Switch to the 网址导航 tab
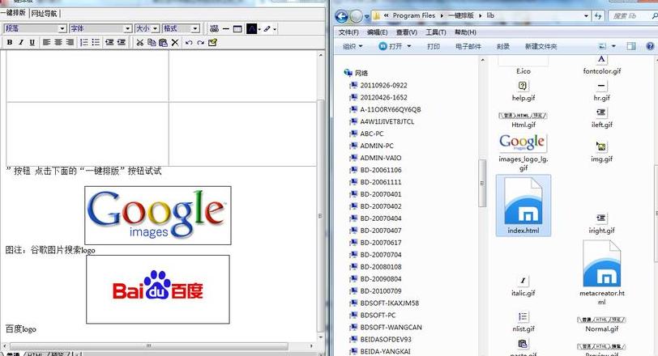The height and width of the screenshot is (356, 658). point(45,14)
